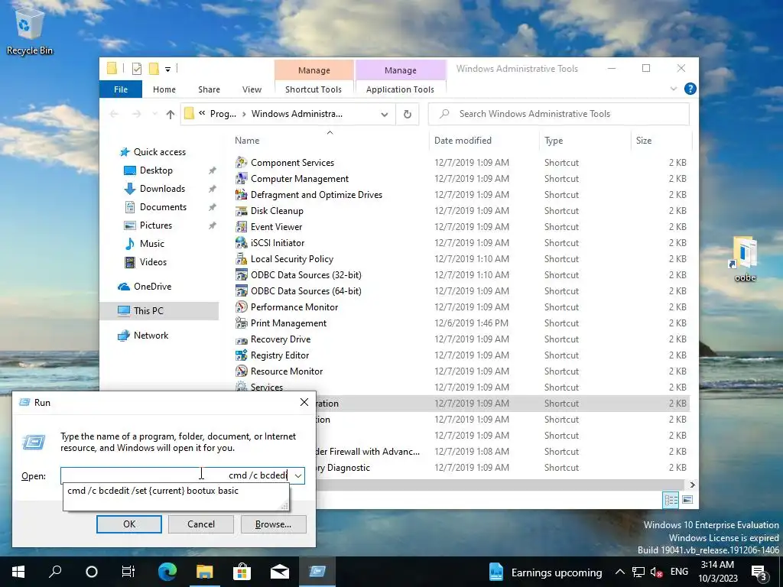783x587 pixels.
Task: Open Component Services shortcut icon
Action: (x=241, y=162)
